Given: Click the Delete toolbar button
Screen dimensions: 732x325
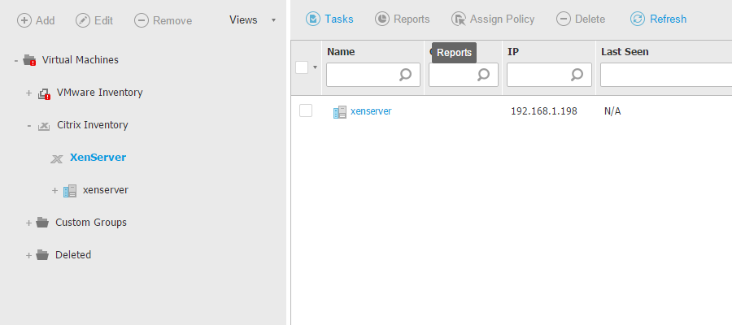Looking at the screenshot, I should tap(581, 19).
